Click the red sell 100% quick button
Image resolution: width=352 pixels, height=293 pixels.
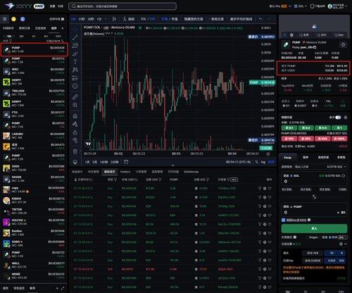[339, 139]
